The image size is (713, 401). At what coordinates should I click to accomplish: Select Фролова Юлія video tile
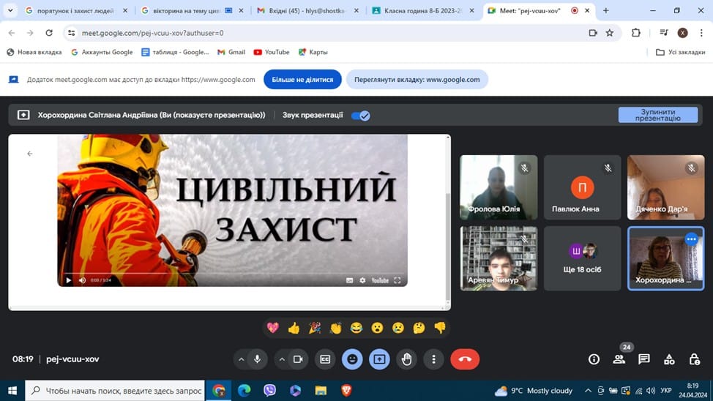(499, 187)
